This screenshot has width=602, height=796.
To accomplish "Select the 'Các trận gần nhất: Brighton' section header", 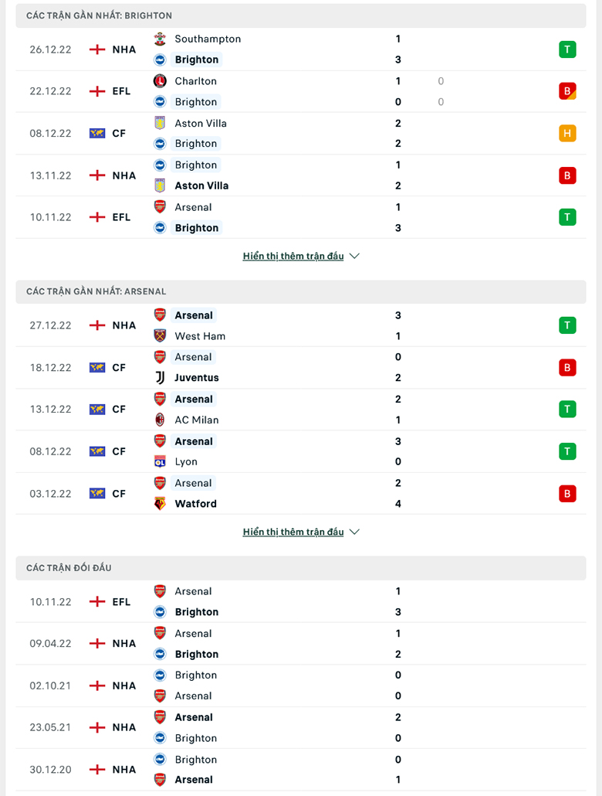I will (x=301, y=15).
